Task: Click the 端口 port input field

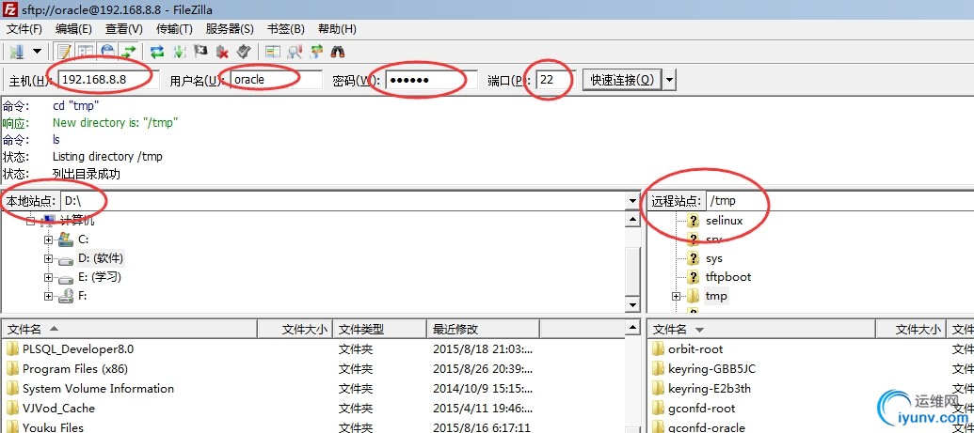Action: pos(556,80)
